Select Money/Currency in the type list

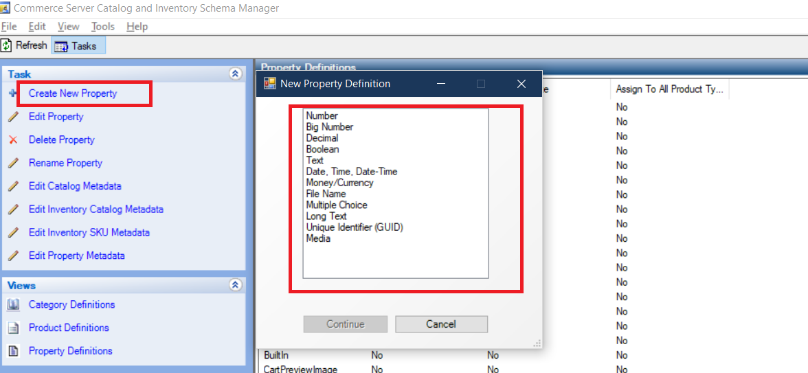click(339, 183)
